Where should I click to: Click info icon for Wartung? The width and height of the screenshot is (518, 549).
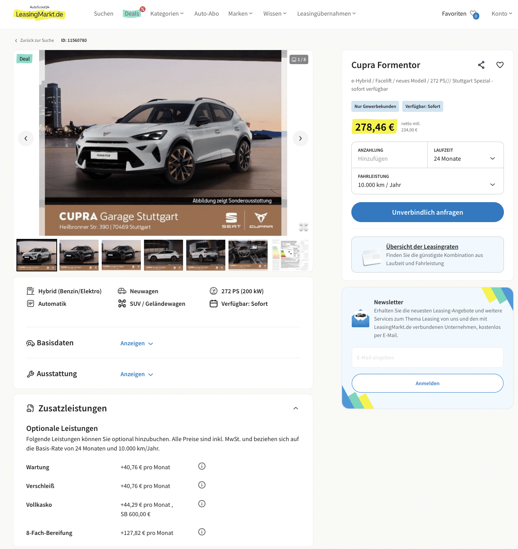click(x=202, y=466)
